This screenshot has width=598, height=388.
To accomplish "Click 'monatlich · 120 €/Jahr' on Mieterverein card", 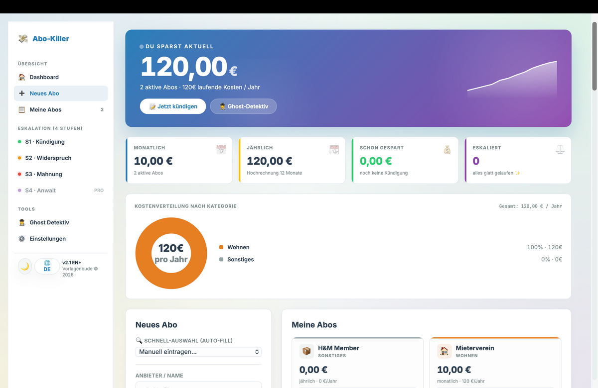I will [461, 381].
